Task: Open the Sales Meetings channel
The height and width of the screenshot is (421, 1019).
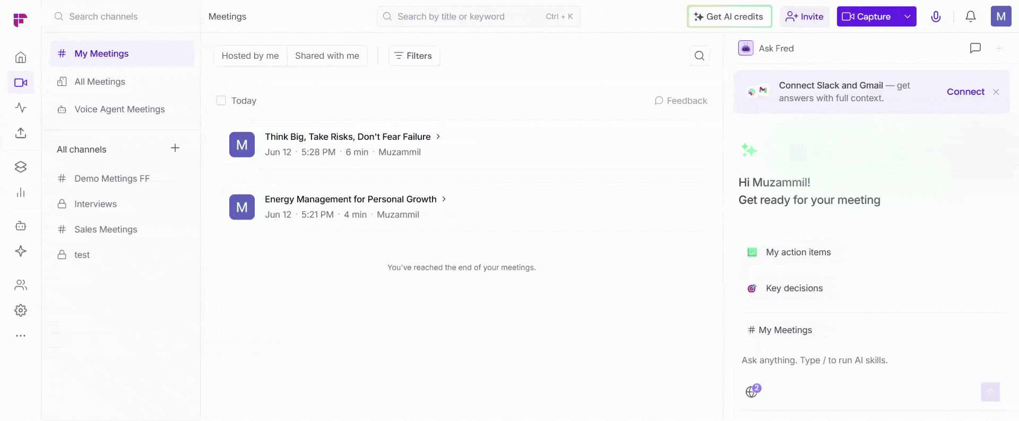Action: [x=122, y=230]
